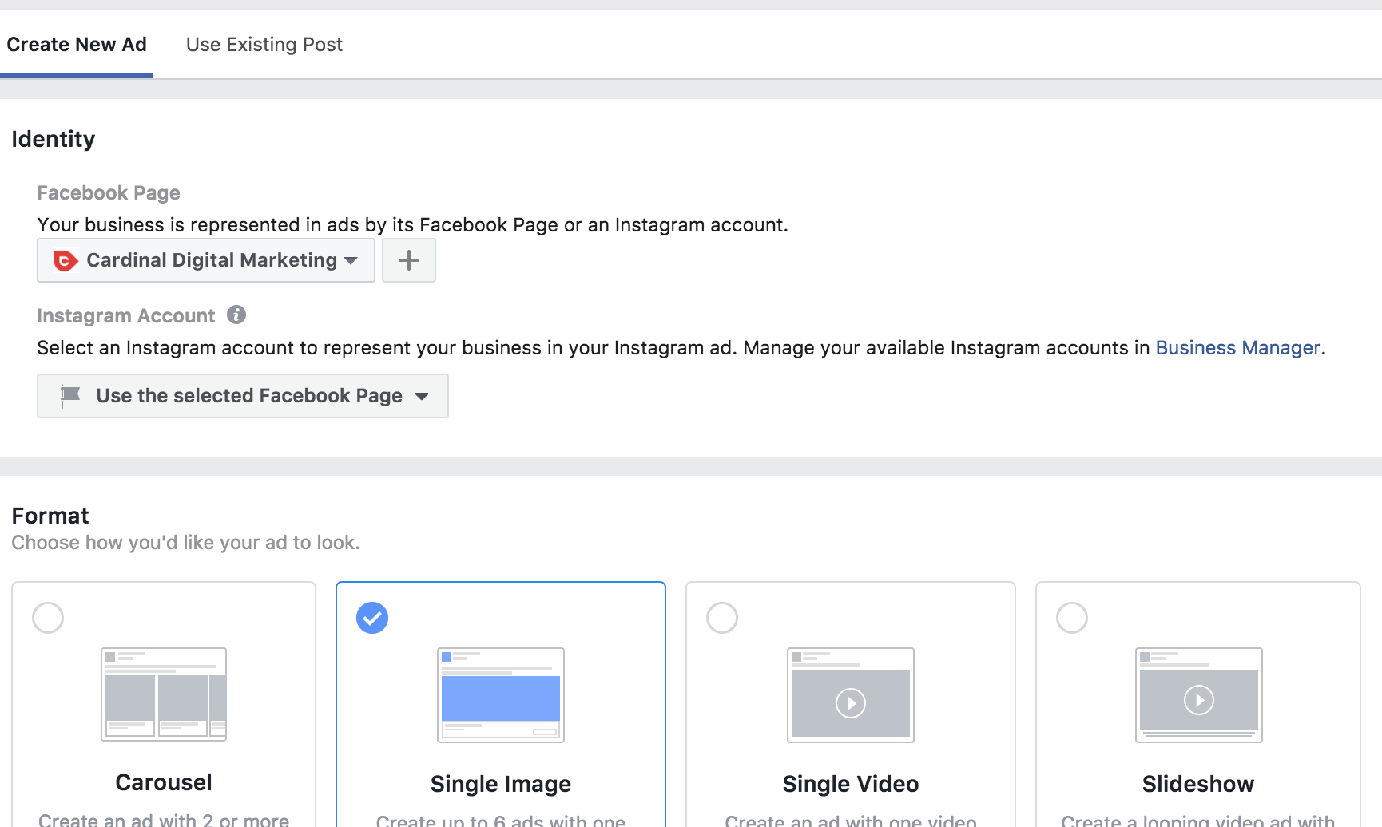Click the Carousel title text
The height and width of the screenshot is (827, 1382).
(x=164, y=782)
